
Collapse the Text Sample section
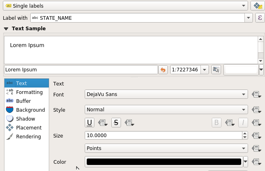point(6,29)
